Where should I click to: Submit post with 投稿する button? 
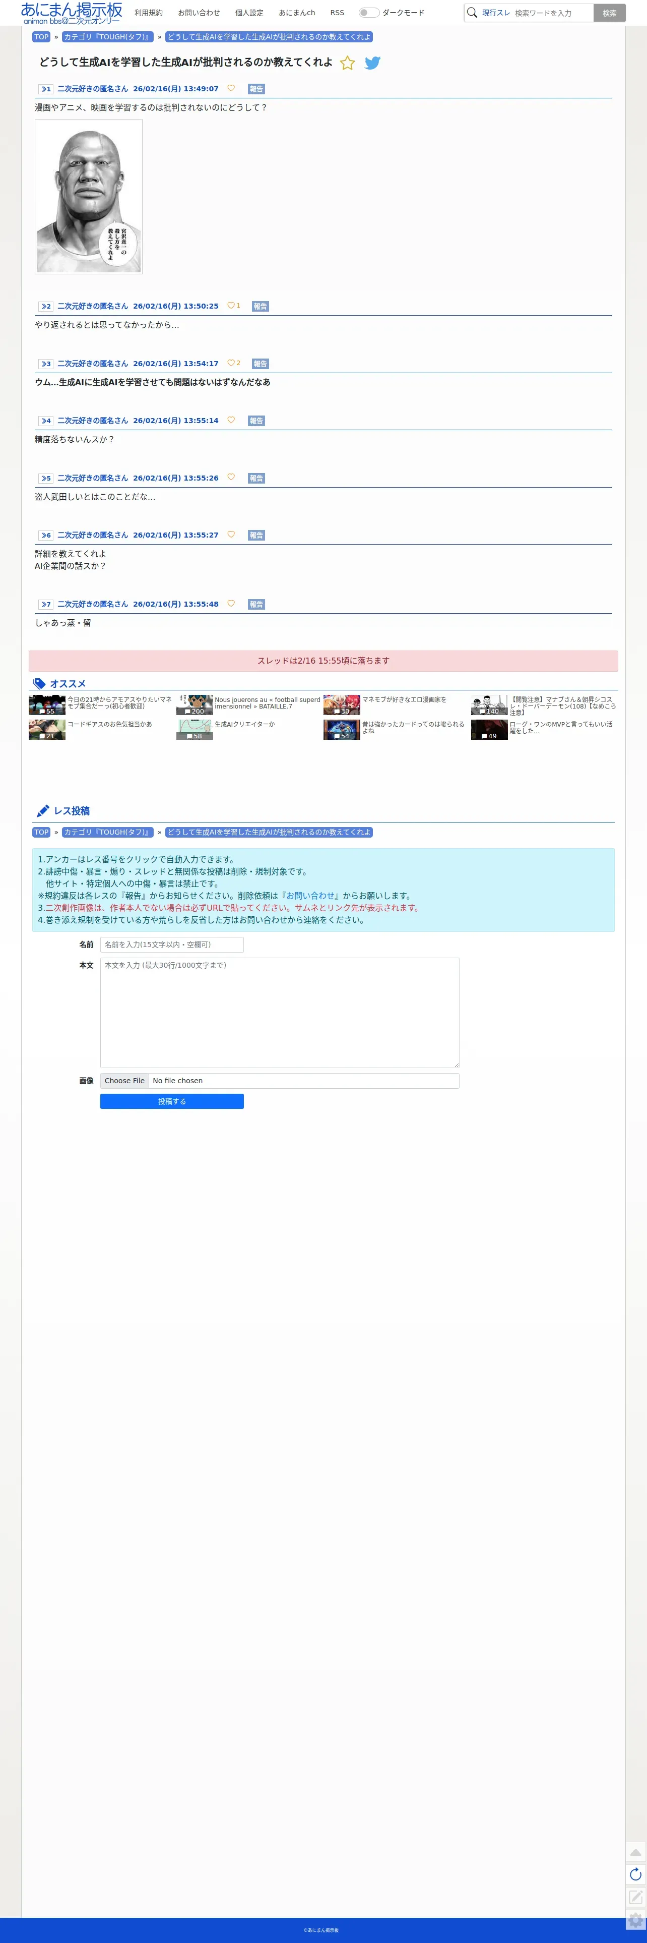pyautogui.click(x=172, y=1102)
